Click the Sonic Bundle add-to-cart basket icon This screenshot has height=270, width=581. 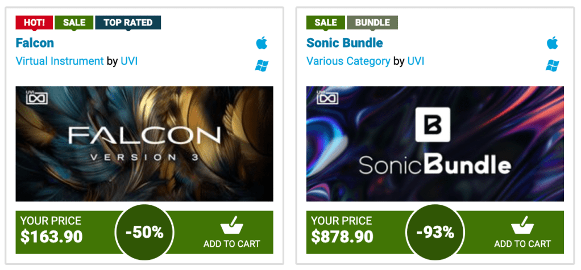[x=522, y=226]
